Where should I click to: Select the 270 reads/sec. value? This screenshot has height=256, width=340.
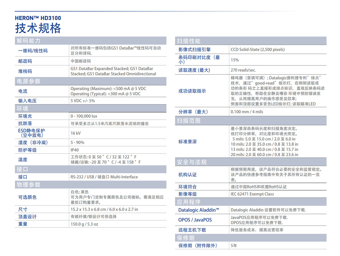243,70
